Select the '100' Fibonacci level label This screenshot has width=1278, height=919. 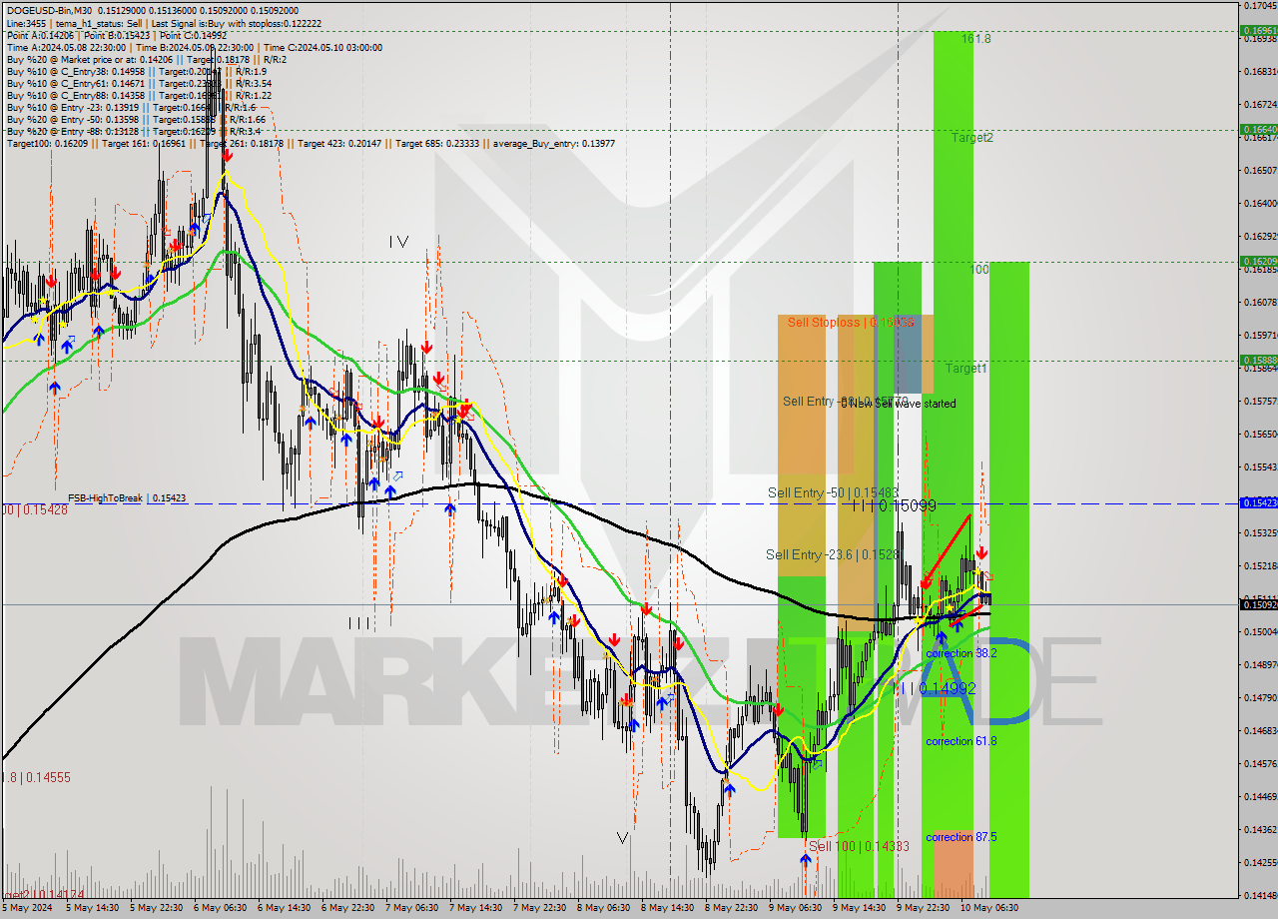(979, 270)
